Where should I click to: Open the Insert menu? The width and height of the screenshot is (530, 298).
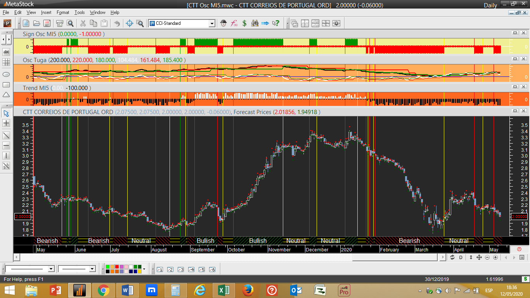[x=46, y=12]
